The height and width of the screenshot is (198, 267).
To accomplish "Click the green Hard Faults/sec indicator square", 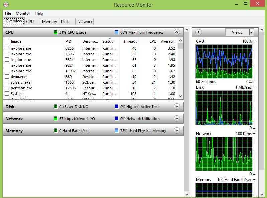I will tap(55, 131).
